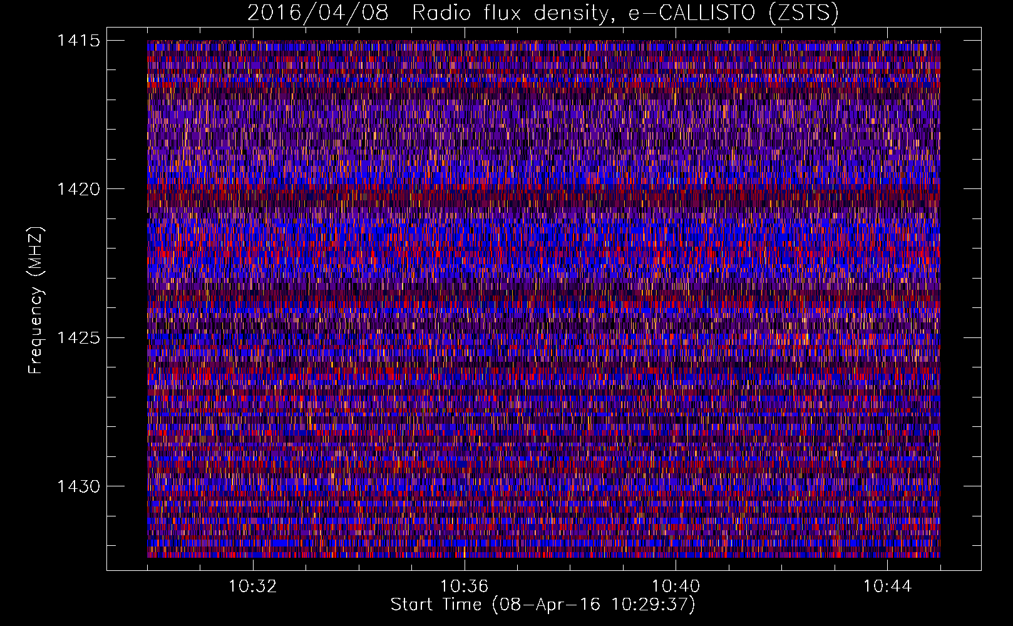1013x626 pixels.
Task: Click the 'Frequency (MHZ)' axis label
Action: coord(36,300)
